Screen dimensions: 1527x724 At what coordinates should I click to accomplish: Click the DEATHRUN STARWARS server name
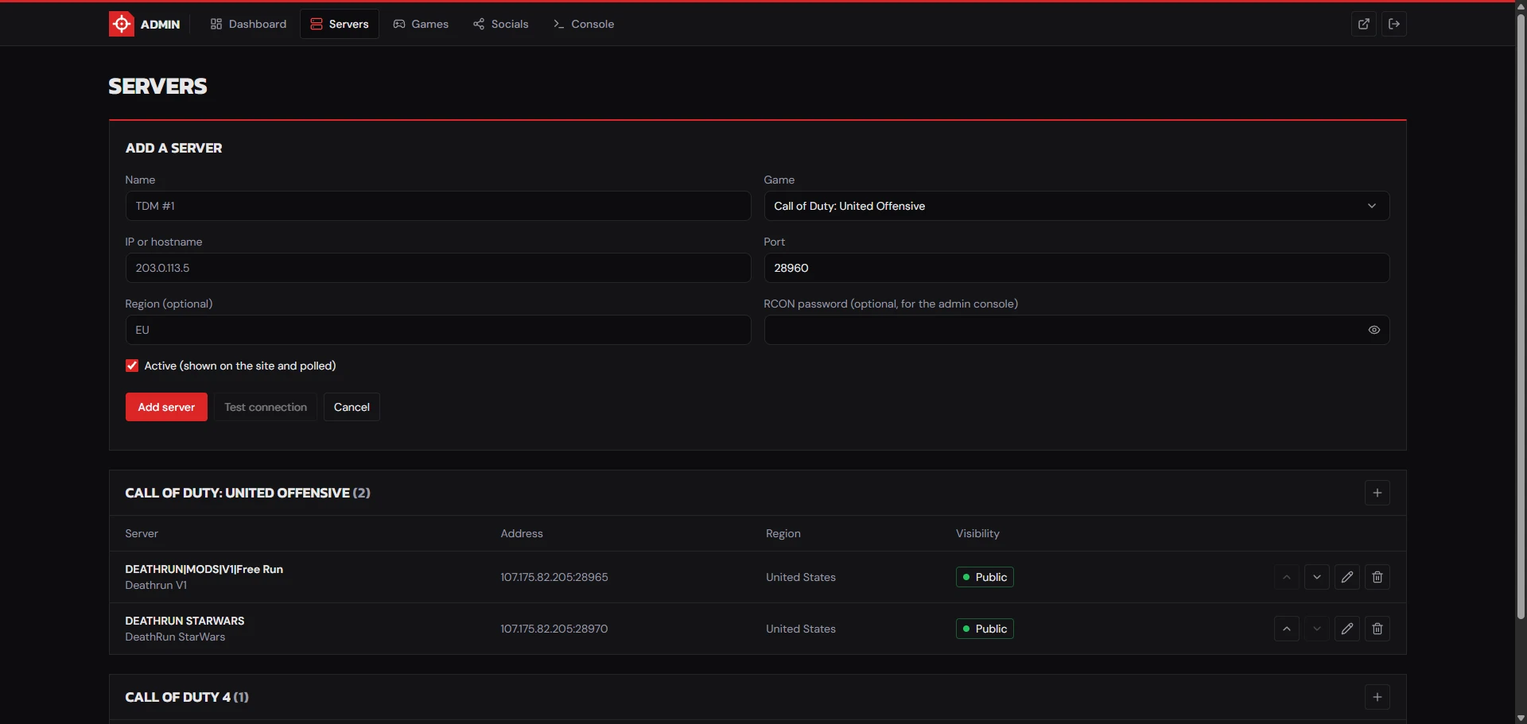coord(185,621)
